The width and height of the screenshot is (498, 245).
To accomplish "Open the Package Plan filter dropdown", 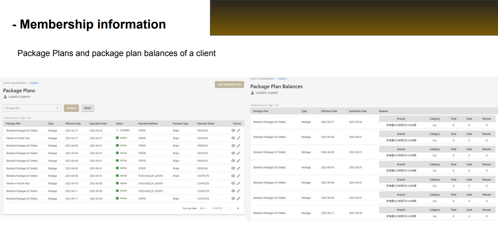I will 32,108.
